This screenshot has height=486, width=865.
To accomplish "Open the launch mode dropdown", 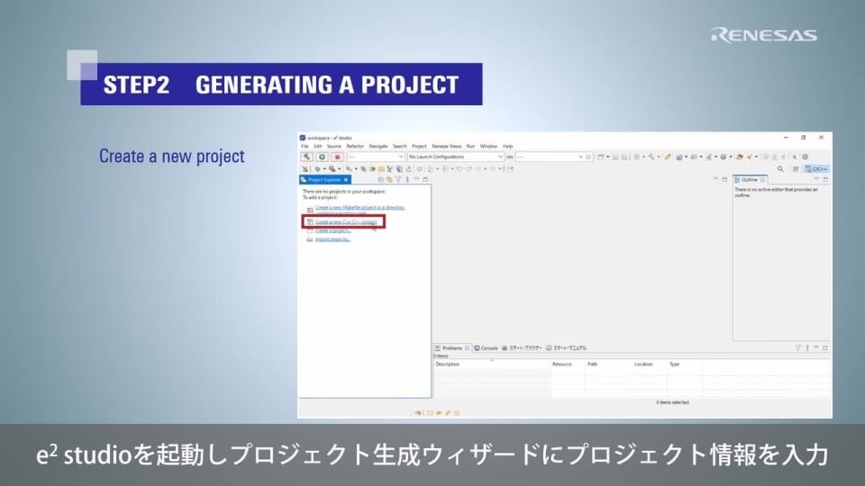I will pos(376,157).
